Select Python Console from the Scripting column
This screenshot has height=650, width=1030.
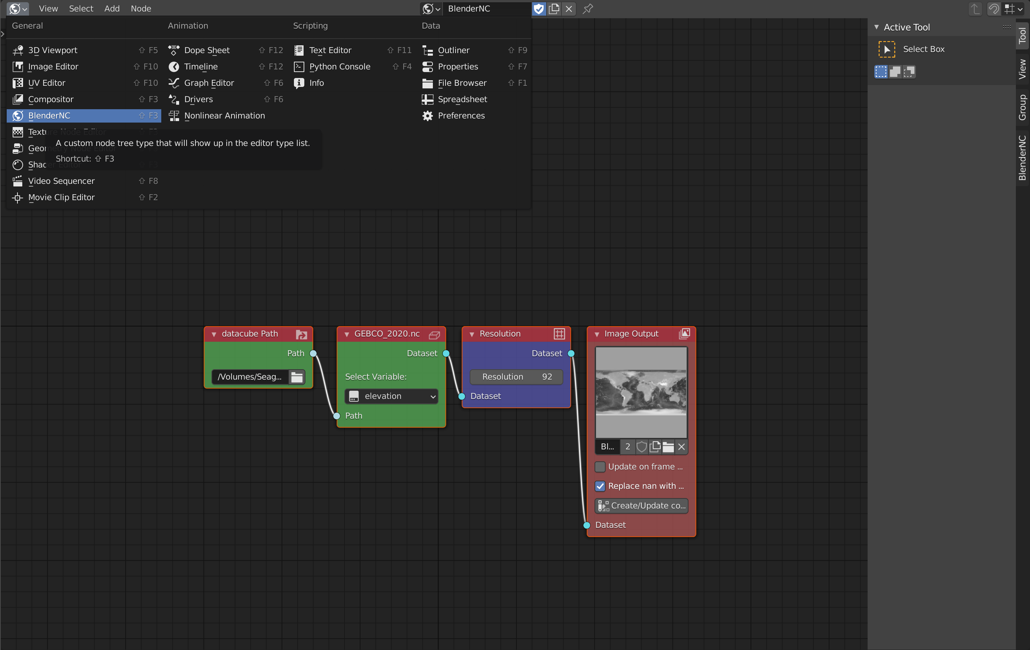point(340,67)
